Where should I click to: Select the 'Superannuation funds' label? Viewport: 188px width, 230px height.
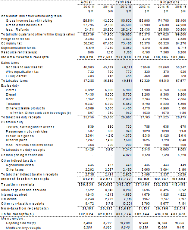[18, 48]
